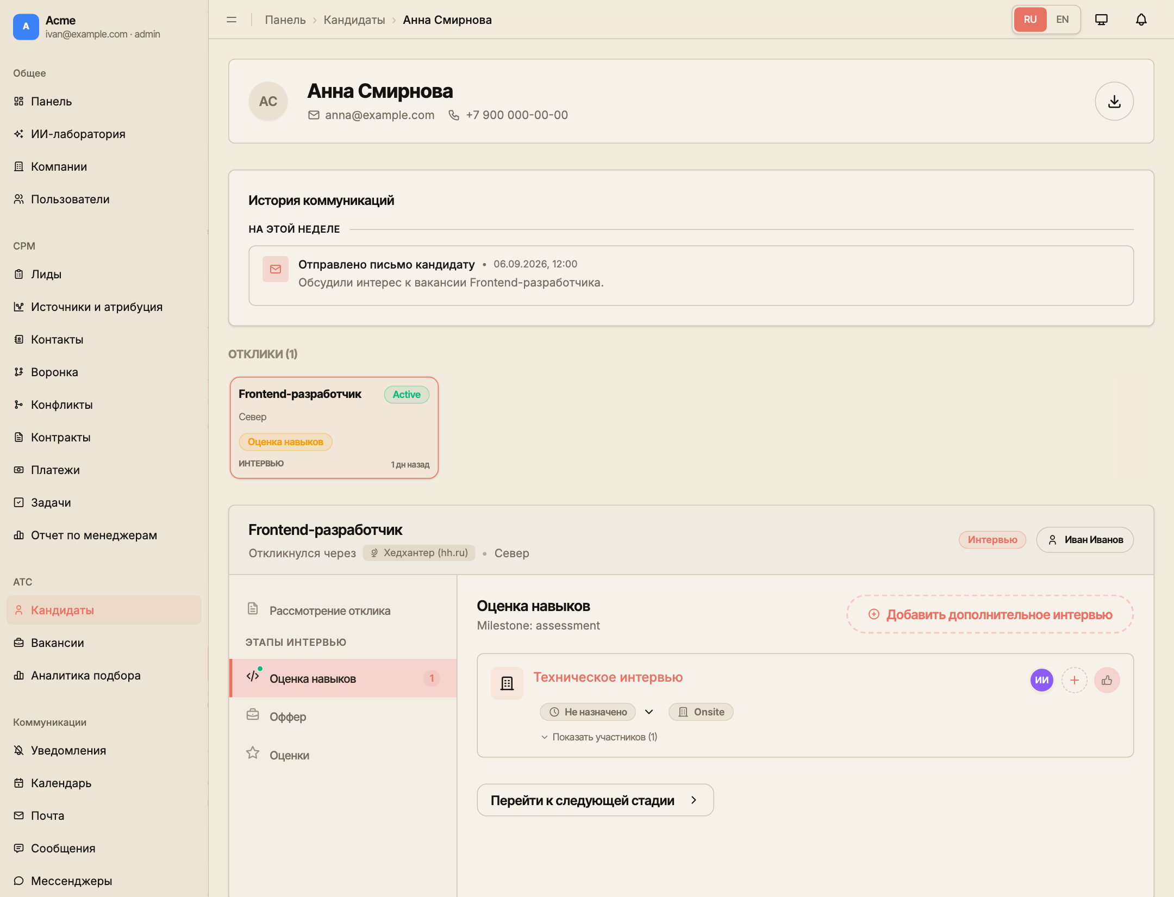Image resolution: width=1174 pixels, height=897 pixels.
Task: Go to Панель breadcrumb
Action: [285, 20]
